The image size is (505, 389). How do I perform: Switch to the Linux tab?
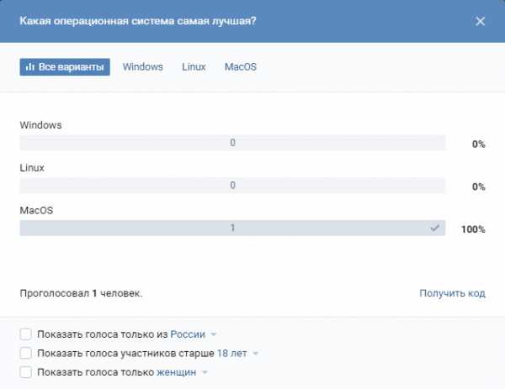(194, 67)
